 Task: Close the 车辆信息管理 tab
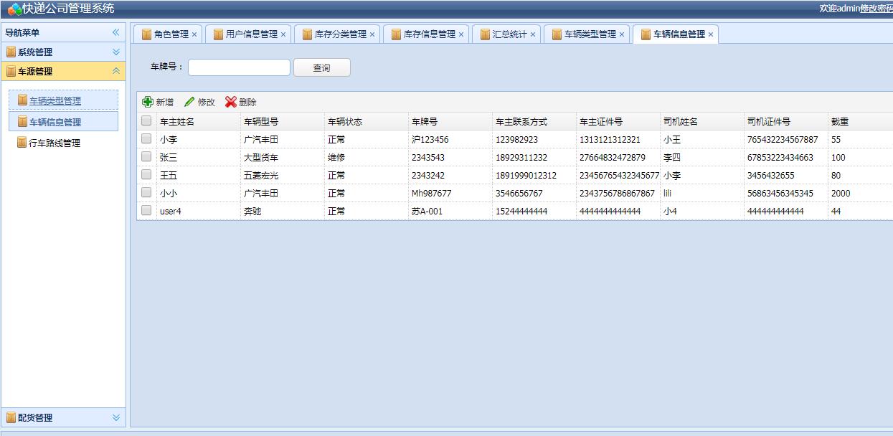[711, 34]
